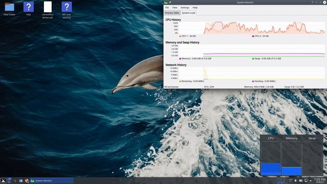Click the CPU bar in the desktop widget

(x=271, y=158)
